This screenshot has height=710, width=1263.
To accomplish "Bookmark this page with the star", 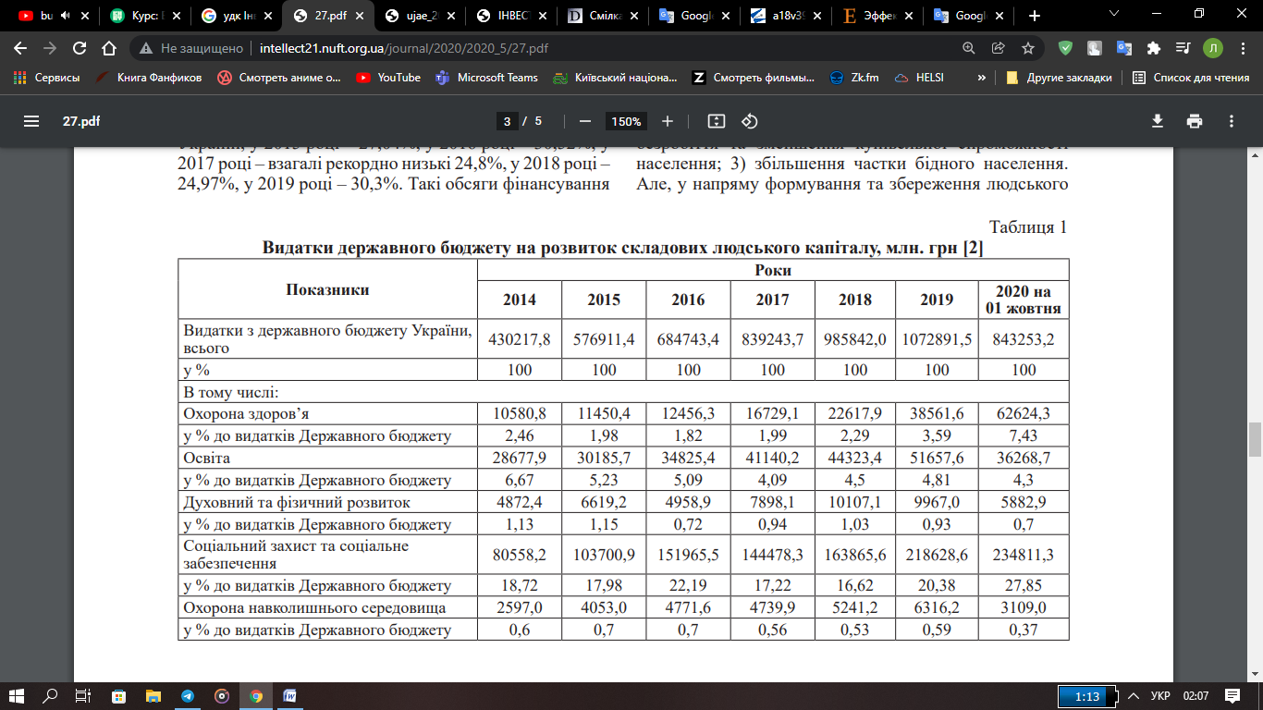I will 1028,48.
